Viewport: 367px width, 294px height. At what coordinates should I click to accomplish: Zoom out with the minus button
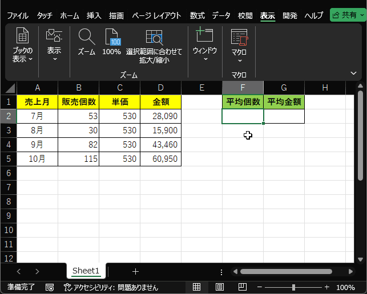[259, 287]
